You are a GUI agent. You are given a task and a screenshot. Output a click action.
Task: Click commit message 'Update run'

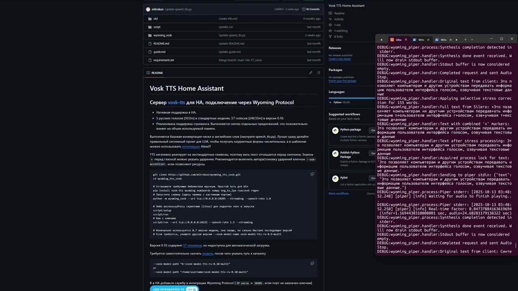tap(226, 27)
